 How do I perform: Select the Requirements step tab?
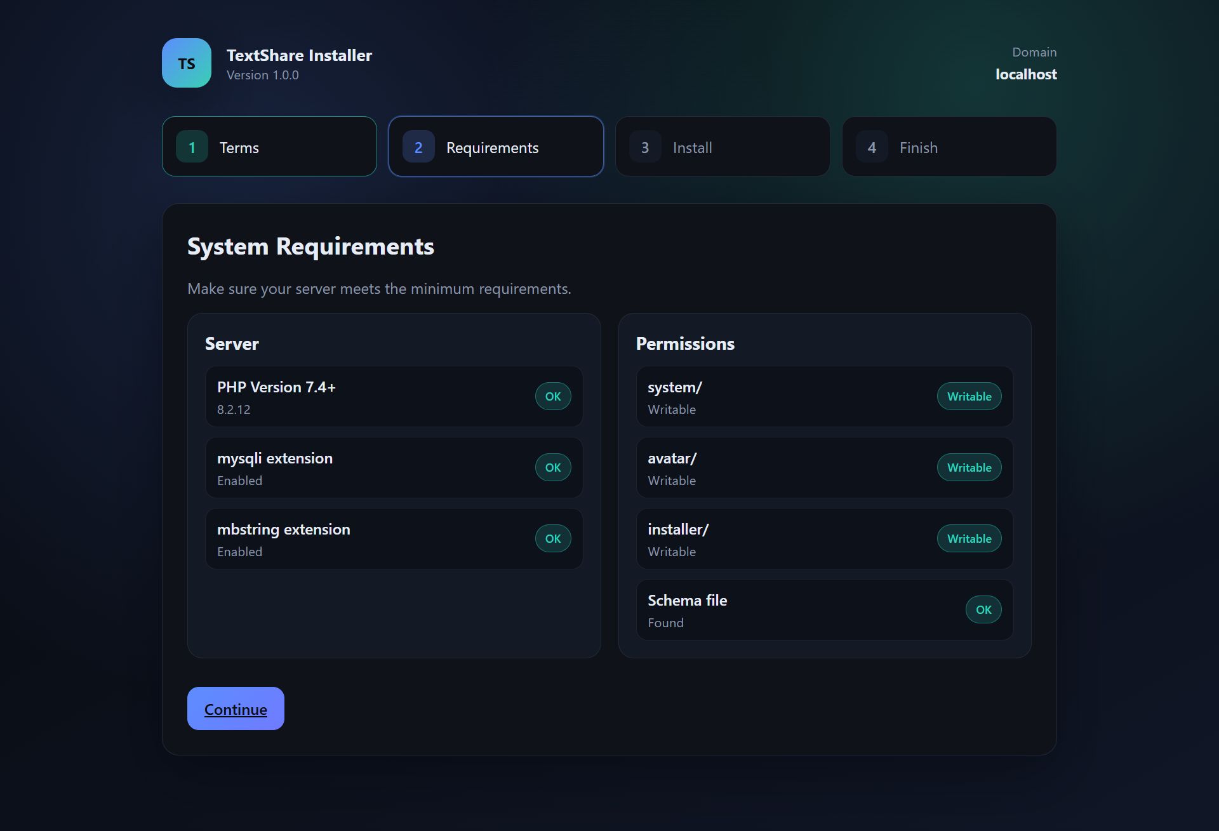tap(496, 147)
